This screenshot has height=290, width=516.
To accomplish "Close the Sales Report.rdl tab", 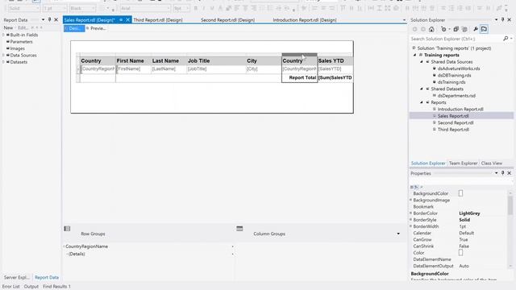I will click(128, 20).
